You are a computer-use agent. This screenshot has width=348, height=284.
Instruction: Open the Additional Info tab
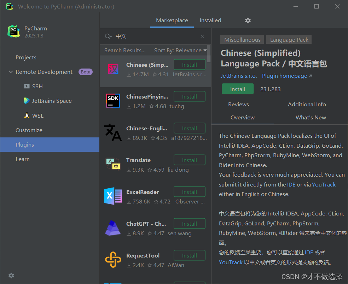pyautogui.click(x=307, y=105)
